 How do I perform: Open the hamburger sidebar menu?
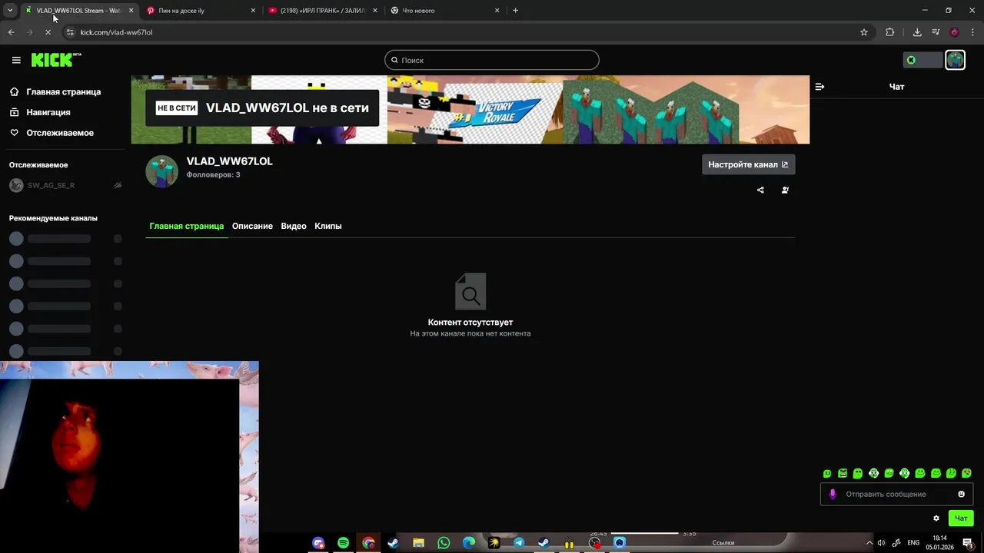point(16,60)
